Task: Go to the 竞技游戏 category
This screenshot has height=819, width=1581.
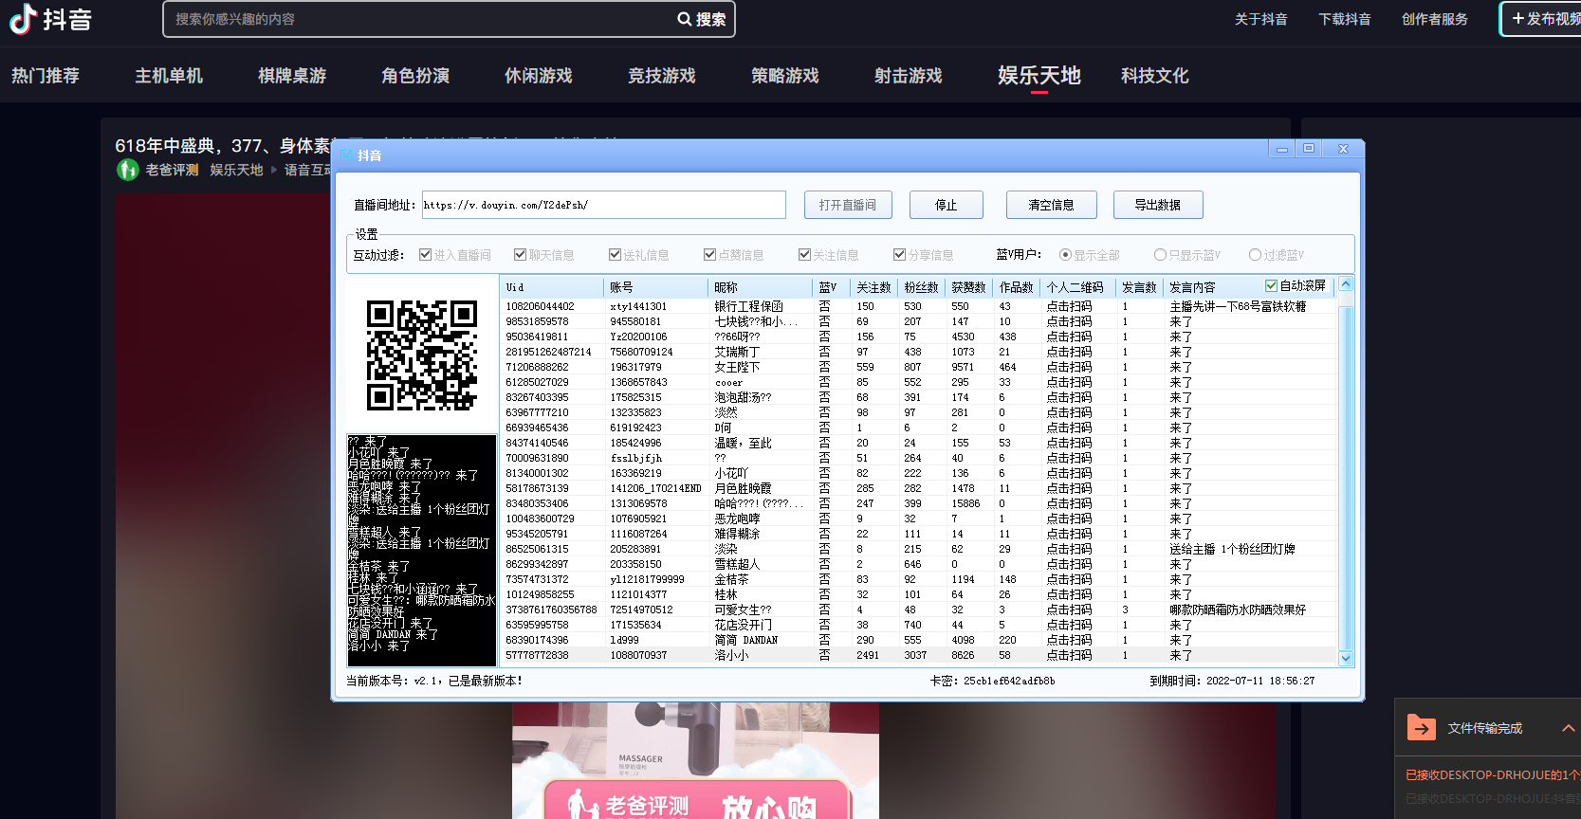Action: pos(662,76)
